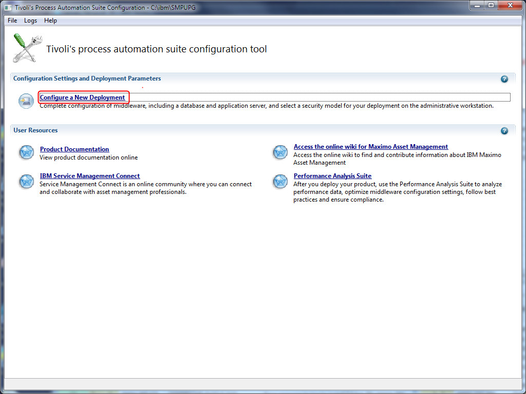This screenshot has height=394, width=526.
Task: Open help for the User Resources section
Action: [x=504, y=131]
